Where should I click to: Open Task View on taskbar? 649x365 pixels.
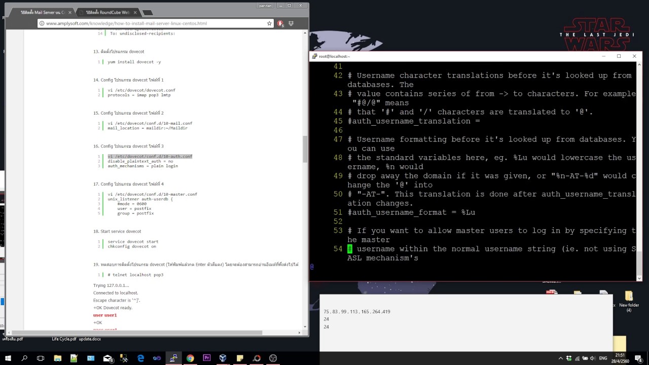(41, 358)
